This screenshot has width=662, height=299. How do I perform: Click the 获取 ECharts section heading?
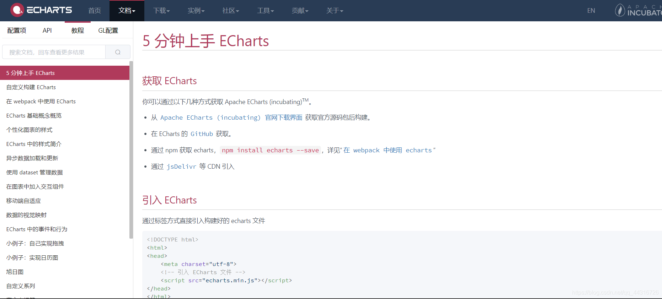(x=169, y=81)
